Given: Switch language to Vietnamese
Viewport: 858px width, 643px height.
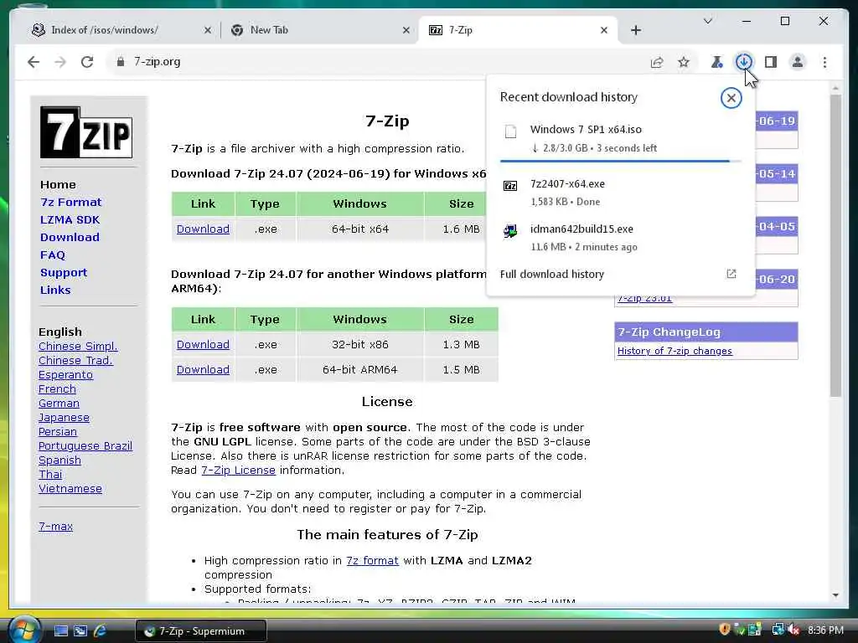Looking at the screenshot, I should click(x=70, y=488).
